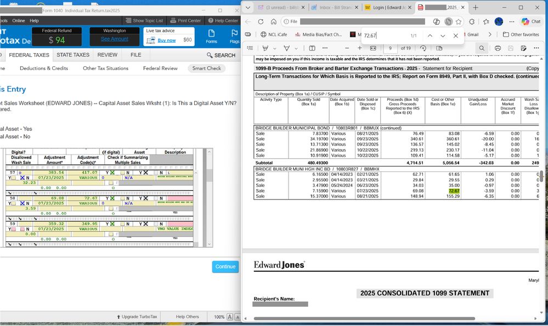Open Edge tab search dropdown
The width and height of the screenshot is (548, 326).
point(248,7)
